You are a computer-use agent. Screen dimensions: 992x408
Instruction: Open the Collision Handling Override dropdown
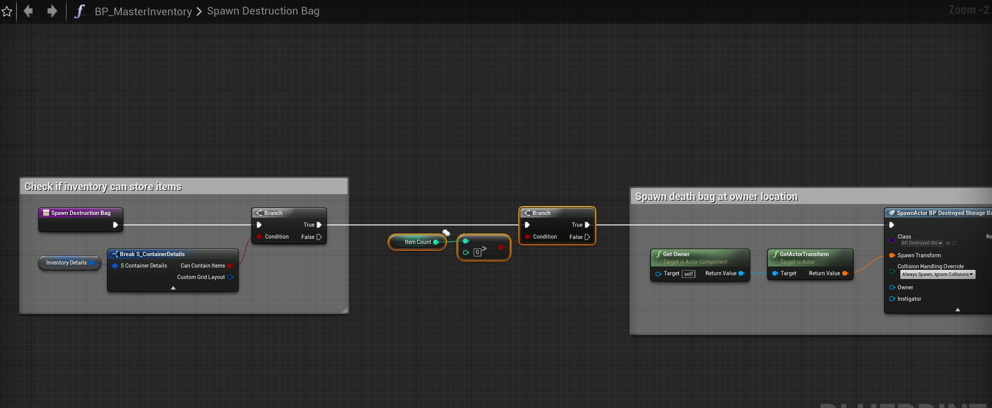click(937, 274)
